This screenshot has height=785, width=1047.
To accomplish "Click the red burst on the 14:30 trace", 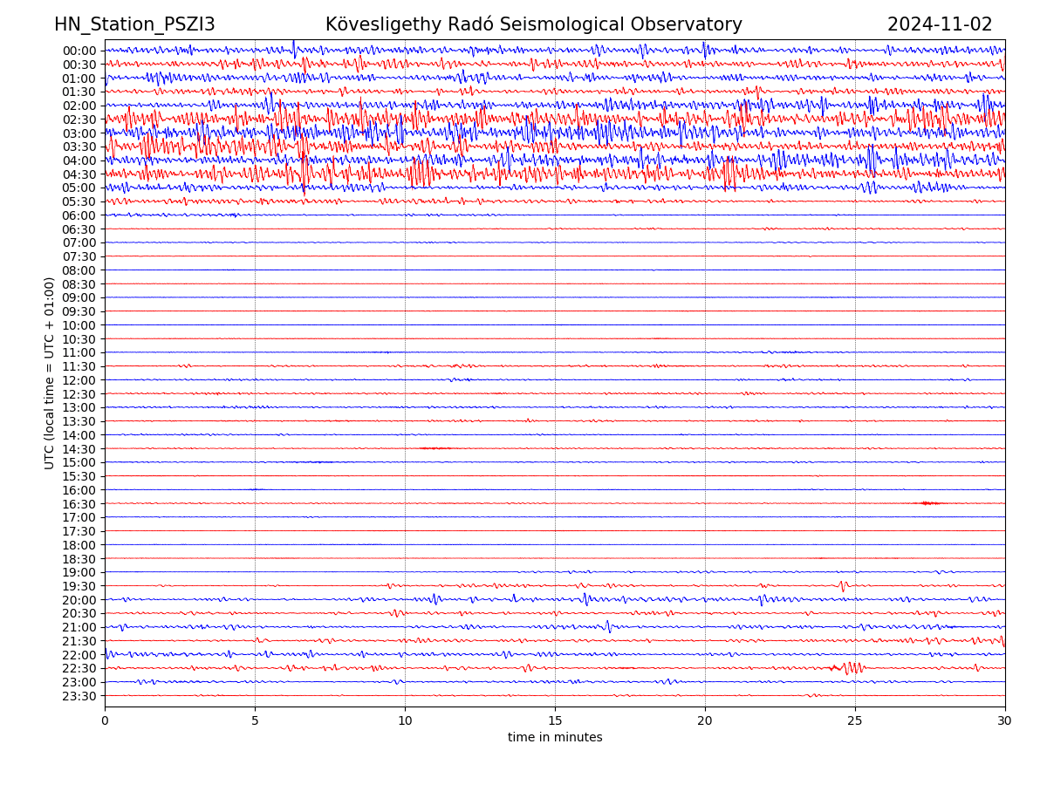I will 435,448.
